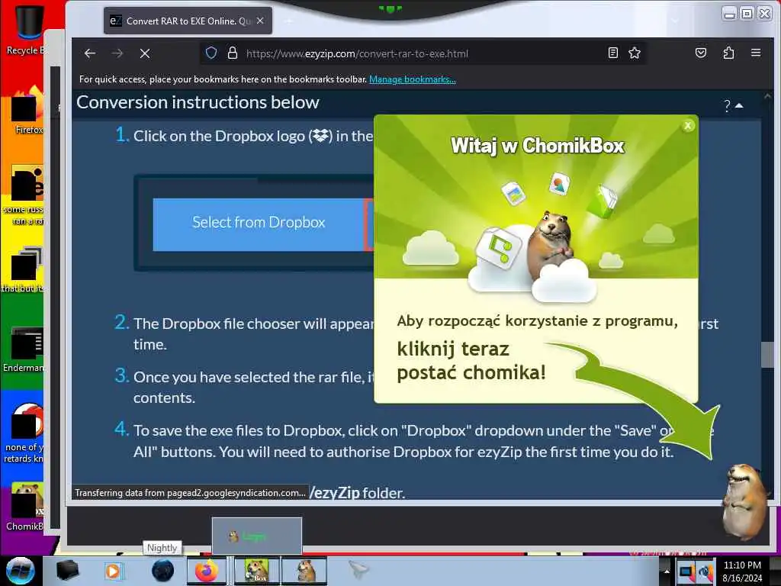Stop loading the page
The image size is (781, 586).
point(145,53)
